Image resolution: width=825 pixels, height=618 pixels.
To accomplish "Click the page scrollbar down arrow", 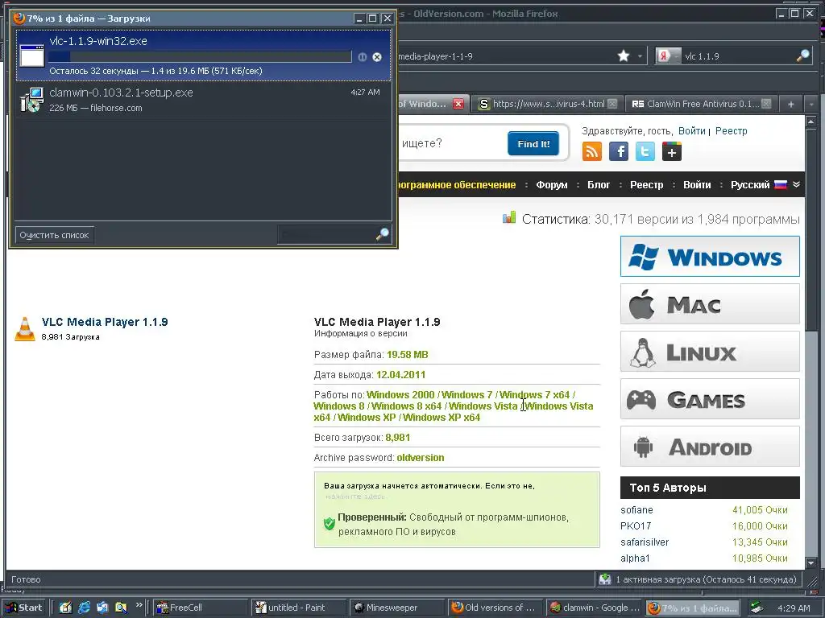I will (x=810, y=562).
